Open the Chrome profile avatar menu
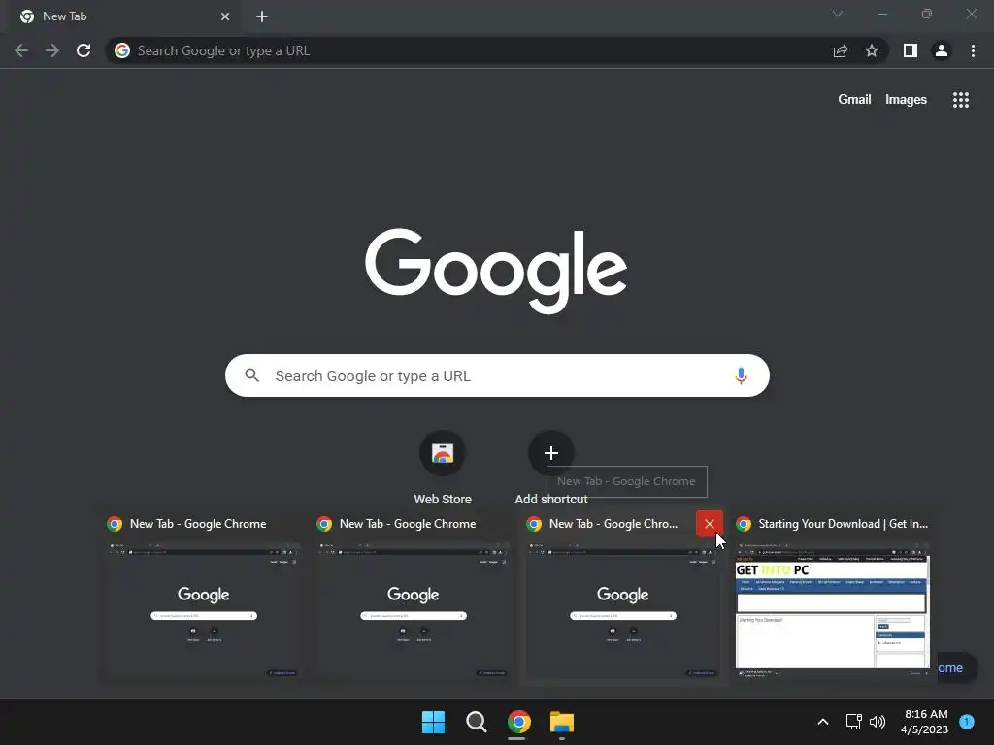 click(942, 50)
